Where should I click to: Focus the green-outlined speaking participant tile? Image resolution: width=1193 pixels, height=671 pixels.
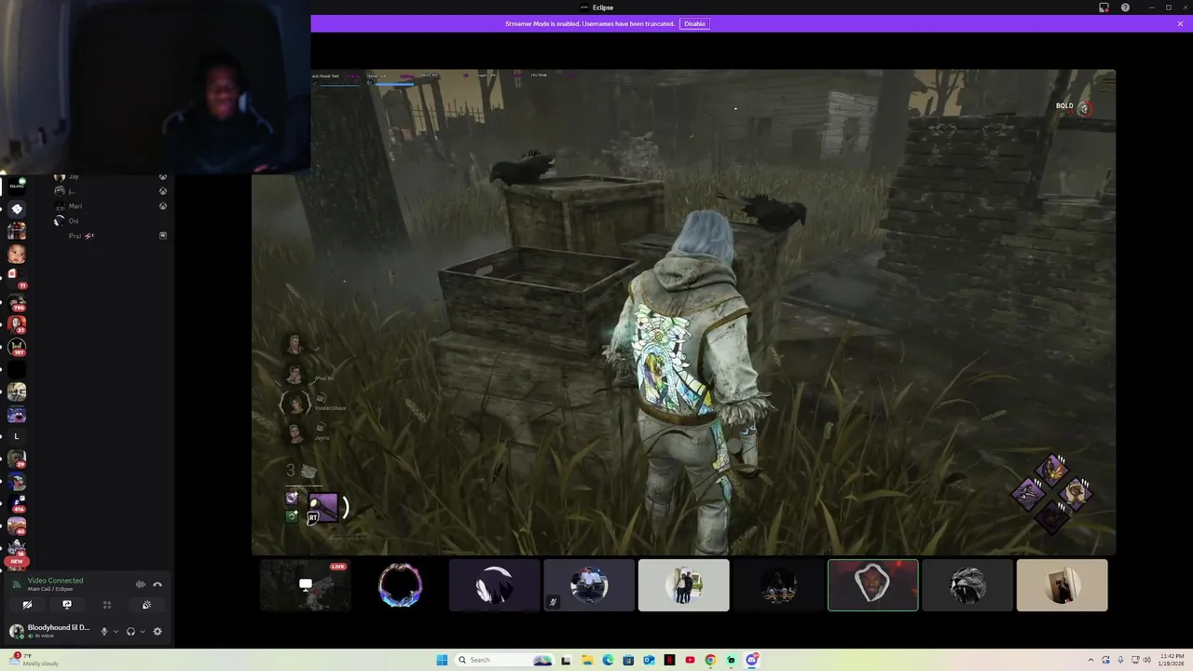872,585
